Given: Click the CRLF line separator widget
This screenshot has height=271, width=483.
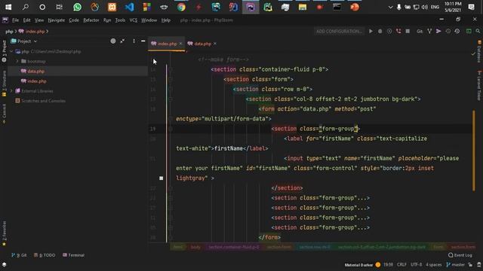Looking at the screenshot, I should click(x=401, y=265).
